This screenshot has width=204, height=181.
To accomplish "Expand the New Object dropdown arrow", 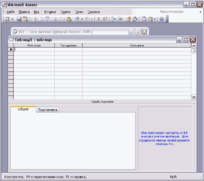I will pos(155,19).
